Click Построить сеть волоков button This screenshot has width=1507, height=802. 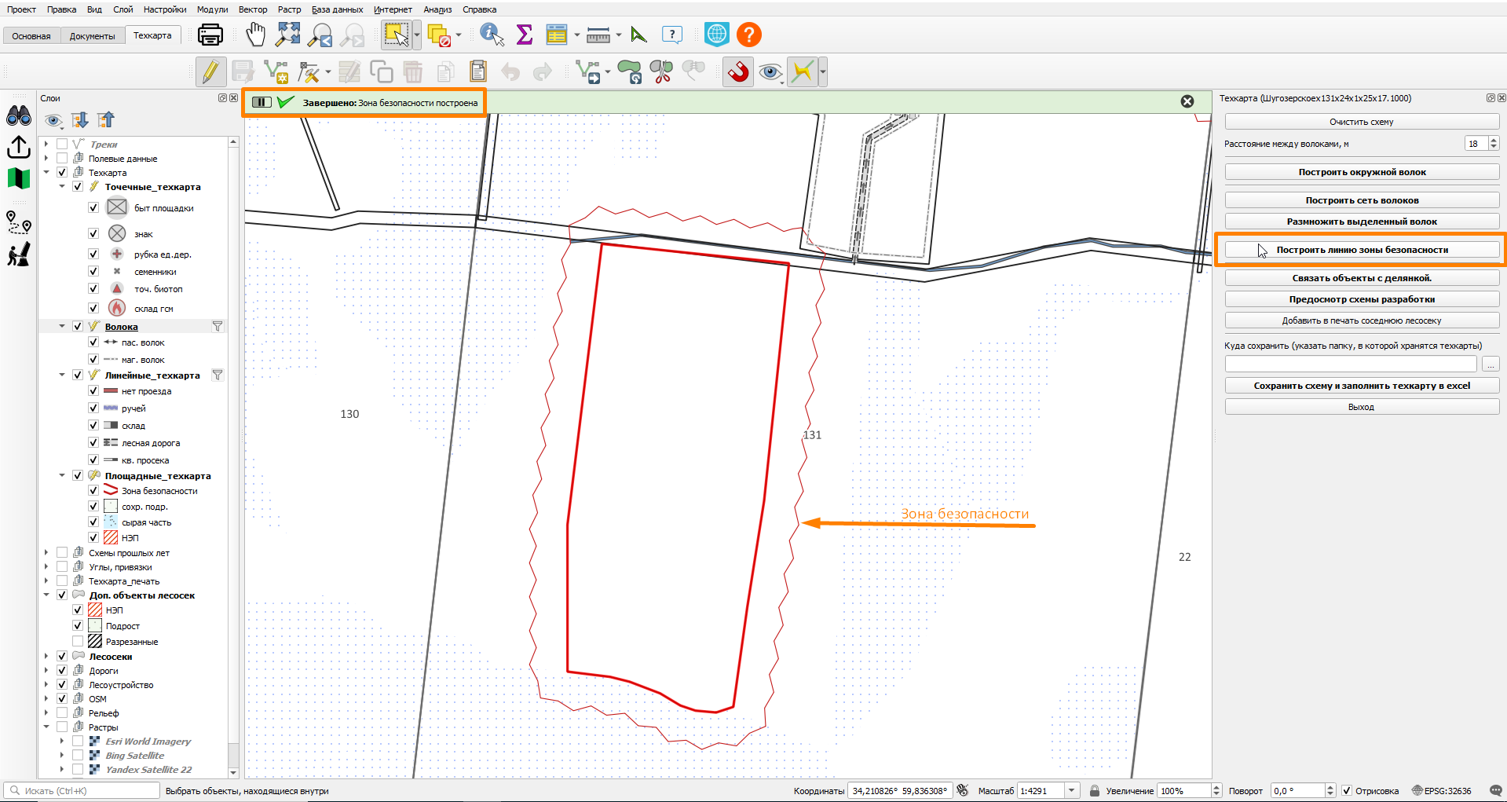[x=1362, y=200]
